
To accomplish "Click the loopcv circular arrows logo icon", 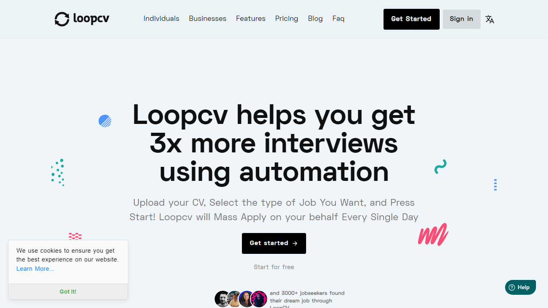I will tap(62, 19).
